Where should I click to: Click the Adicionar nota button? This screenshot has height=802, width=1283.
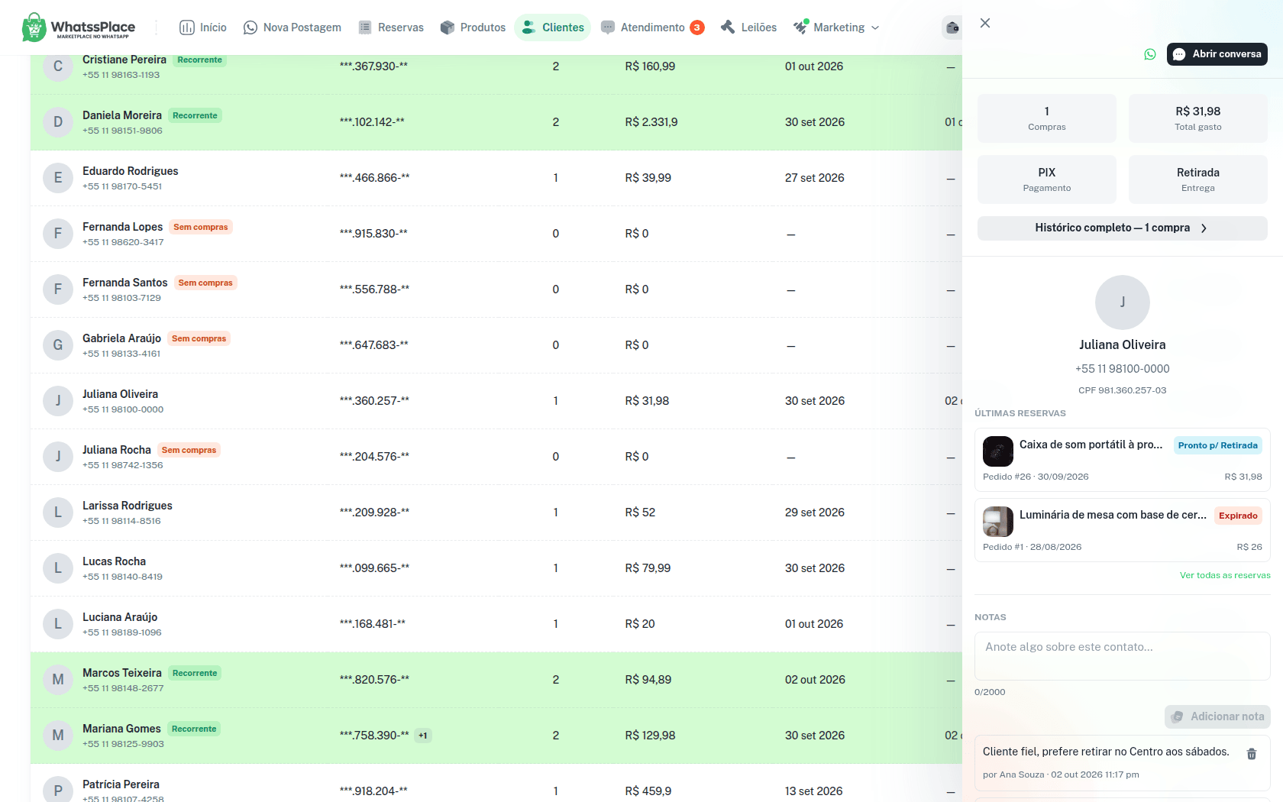(1217, 716)
